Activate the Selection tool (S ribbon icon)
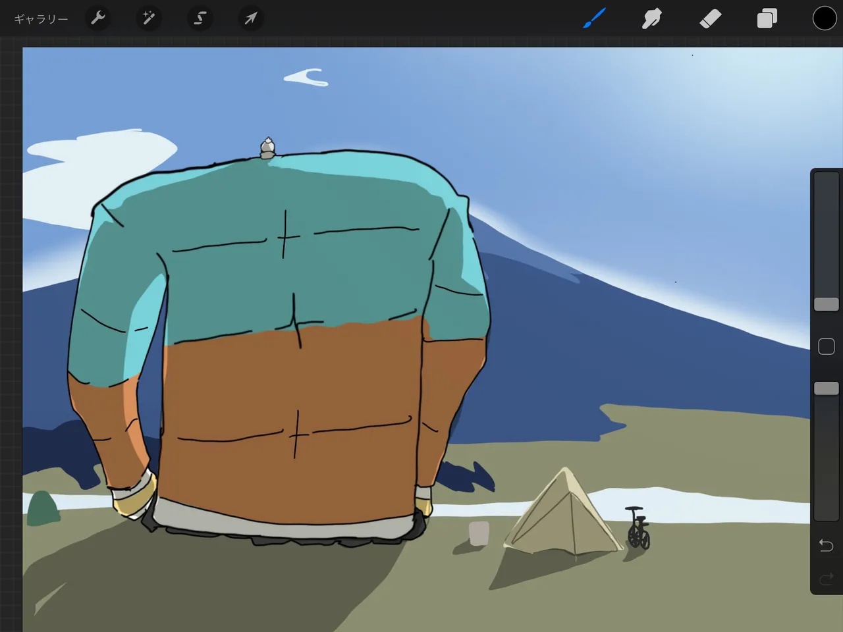843x632 pixels. [x=200, y=18]
